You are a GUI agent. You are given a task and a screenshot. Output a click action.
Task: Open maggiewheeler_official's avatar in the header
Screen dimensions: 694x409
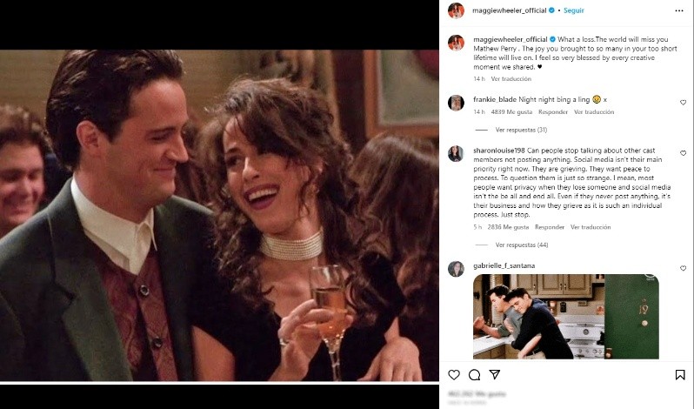tap(456, 10)
